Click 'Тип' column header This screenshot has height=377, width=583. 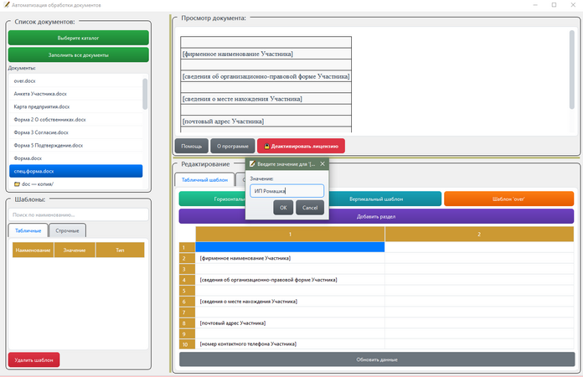(x=120, y=250)
